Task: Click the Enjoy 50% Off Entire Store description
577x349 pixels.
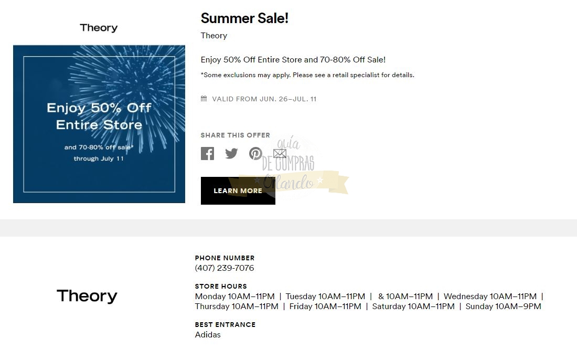Action: [x=293, y=60]
